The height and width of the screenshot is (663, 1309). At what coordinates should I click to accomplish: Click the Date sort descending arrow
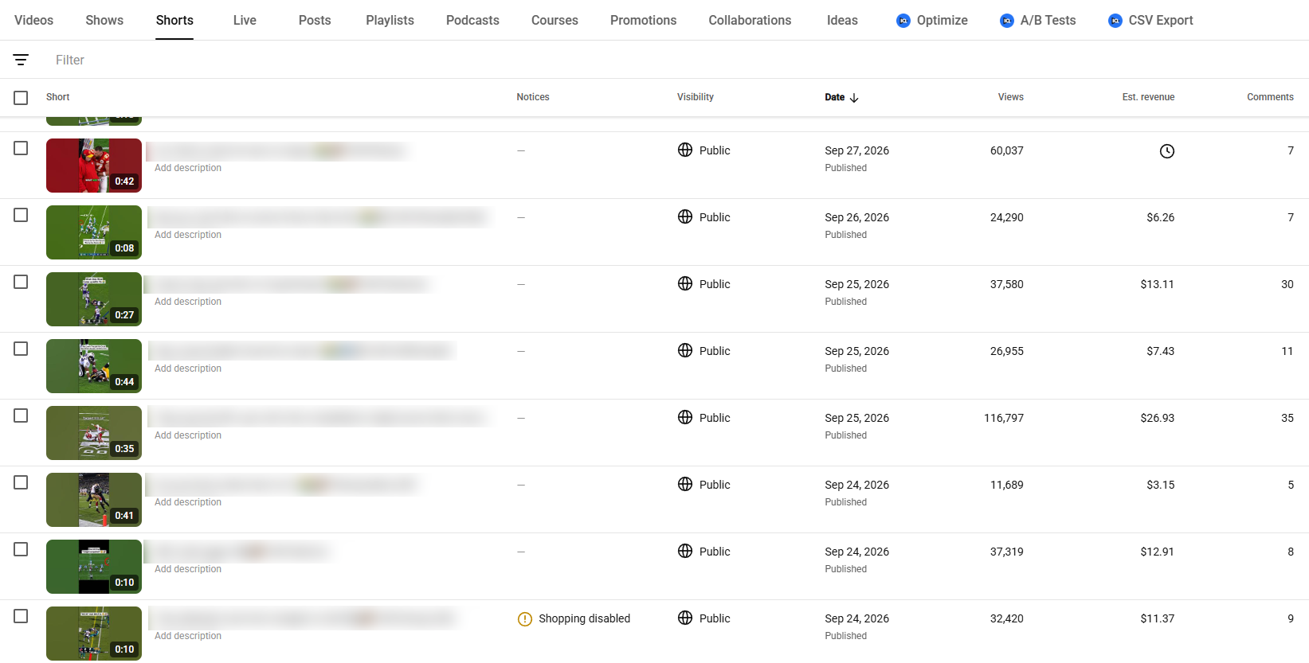click(x=854, y=98)
